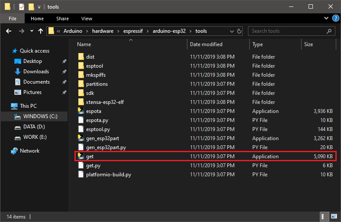Click the Up directory arrow

[41, 31]
